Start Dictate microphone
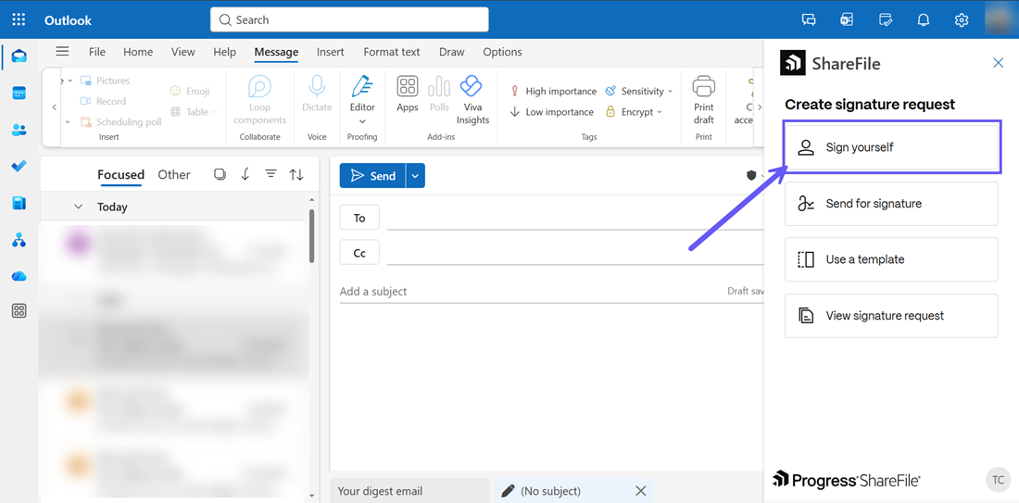Screen dimensions: 1019x503 (x=317, y=94)
